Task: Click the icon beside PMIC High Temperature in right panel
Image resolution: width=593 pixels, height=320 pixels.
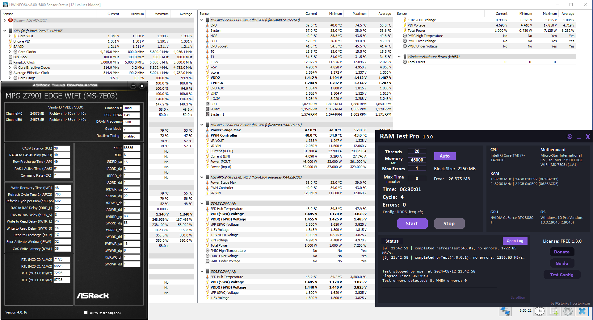Action: [x=405, y=36]
